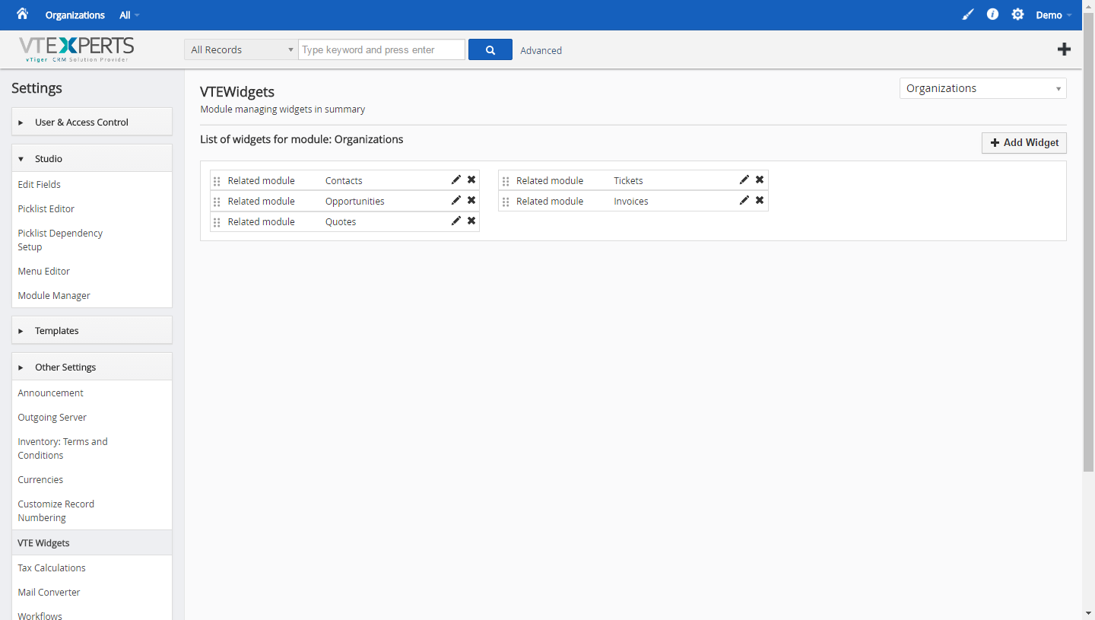Image resolution: width=1095 pixels, height=620 pixels.
Task: Open Inventory: Terms and Conditions
Action: [x=63, y=448]
